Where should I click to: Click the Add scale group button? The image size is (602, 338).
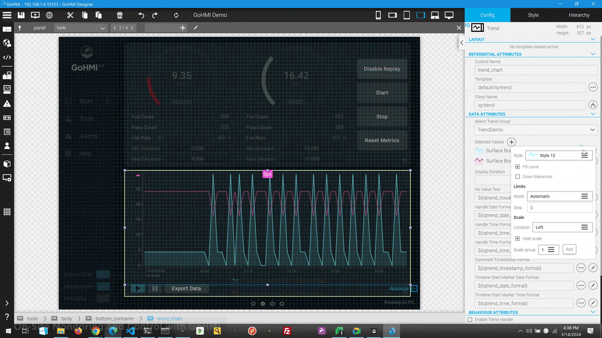pos(569,249)
